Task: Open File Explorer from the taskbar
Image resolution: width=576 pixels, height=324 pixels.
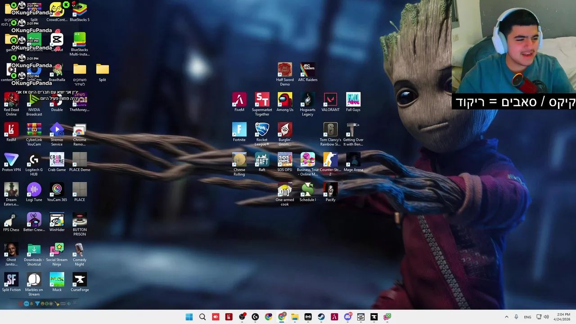Action: click(295, 317)
